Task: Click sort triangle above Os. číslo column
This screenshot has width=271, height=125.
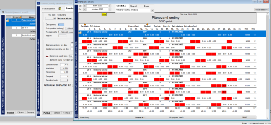Action: 85,24
